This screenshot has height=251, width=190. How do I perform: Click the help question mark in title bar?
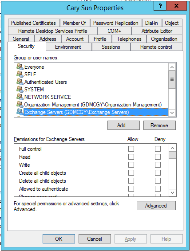(160, 6)
